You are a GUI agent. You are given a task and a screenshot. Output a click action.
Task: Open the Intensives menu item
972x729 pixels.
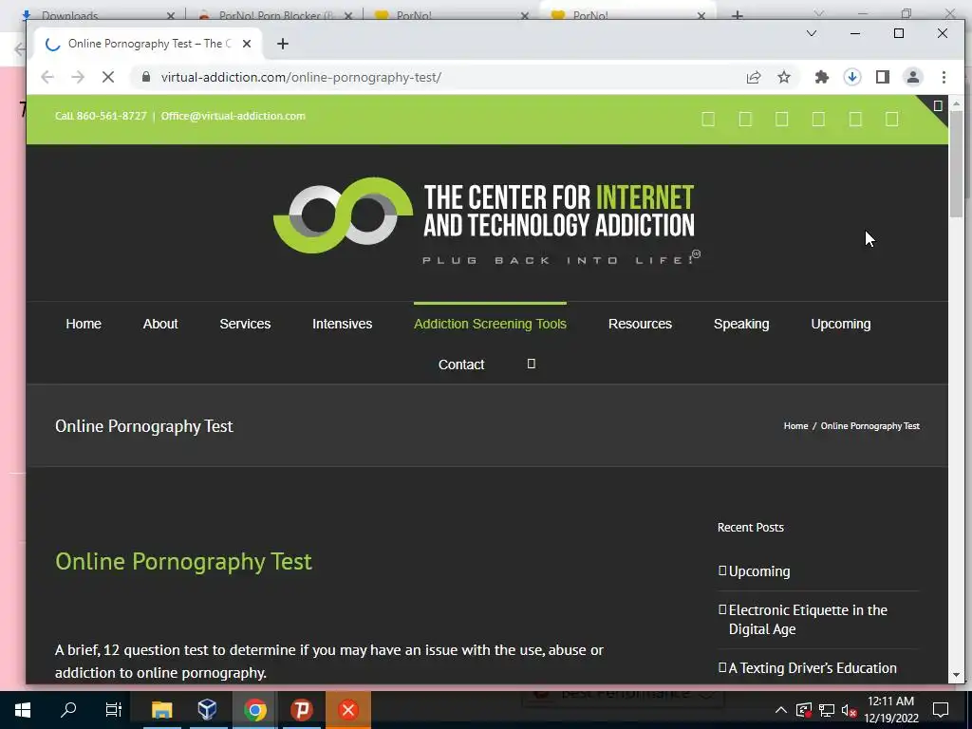click(x=342, y=324)
